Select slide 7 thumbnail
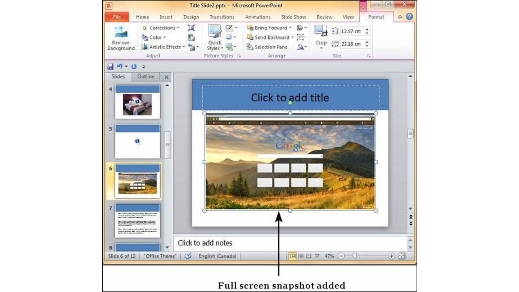This screenshot has width=519, height=292. [138, 221]
